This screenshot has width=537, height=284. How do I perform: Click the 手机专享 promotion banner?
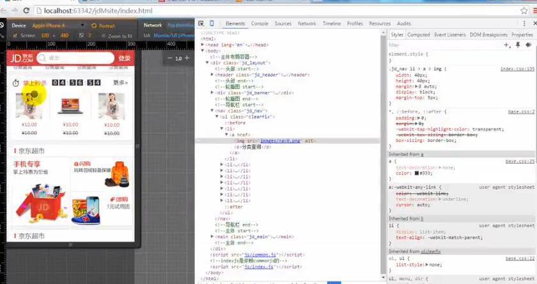(40, 192)
